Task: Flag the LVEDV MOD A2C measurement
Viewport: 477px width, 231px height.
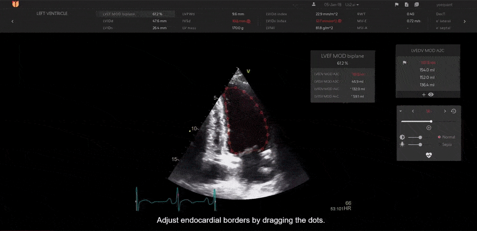Action: pyautogui.click(x=404, y=63)
